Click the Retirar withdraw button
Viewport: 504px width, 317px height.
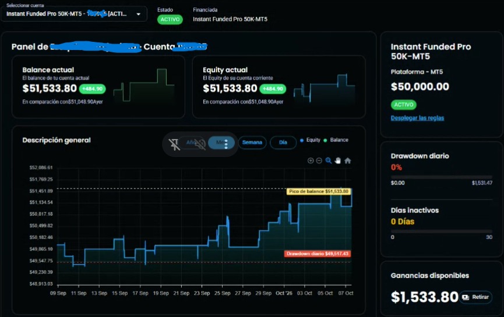(x=475, y=297)
